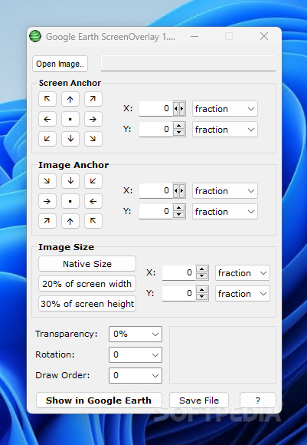Click Image Anchor Y up-down spinner
The width and height of the screenshot is (307, 445).
pyautogui.click(x=178, y=211)
